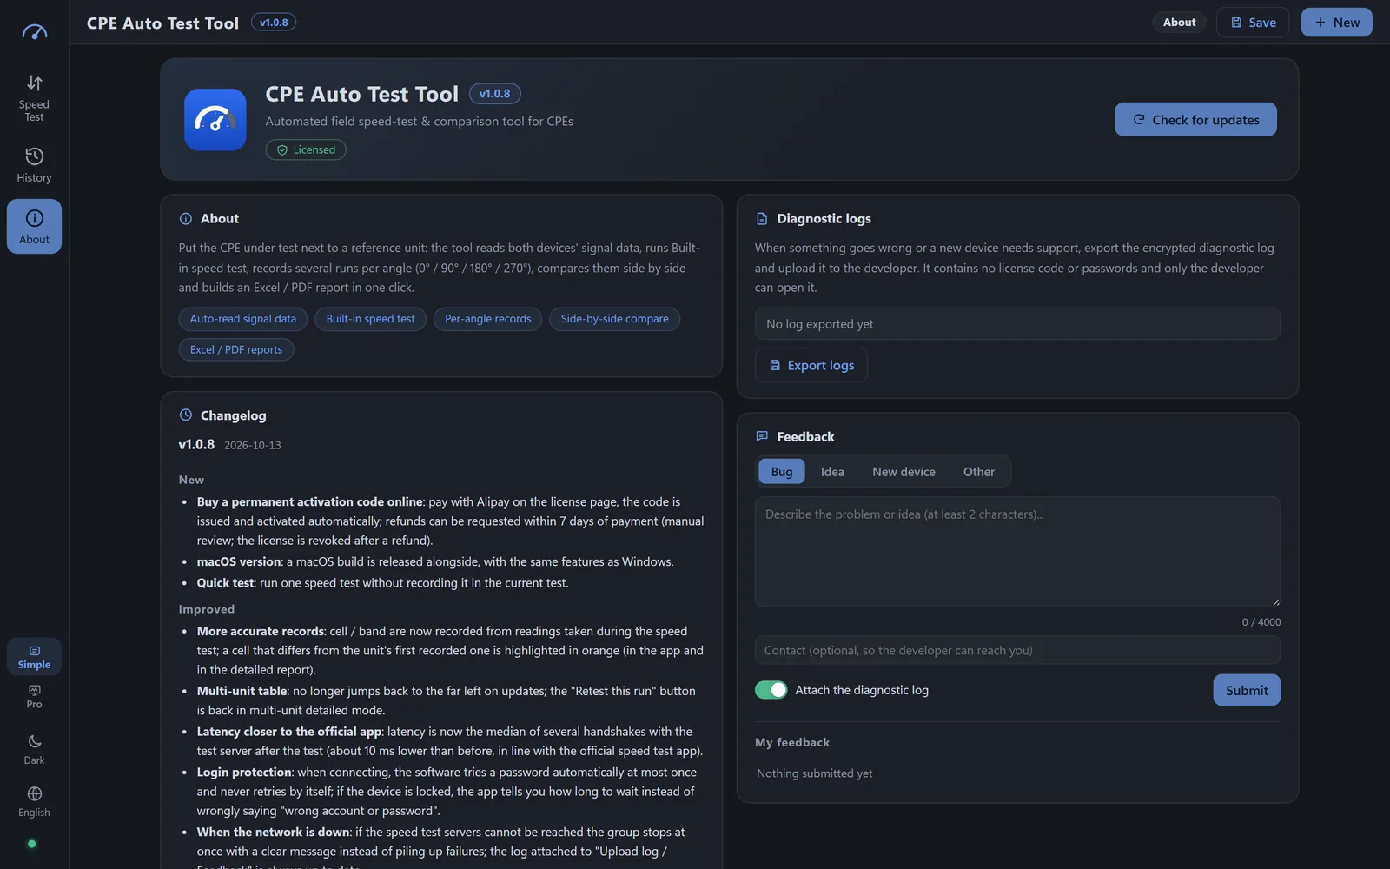This screenshot has width=1390, height=869.
Task: Click the Built-in speed test tag
Action: click(371, 319)
